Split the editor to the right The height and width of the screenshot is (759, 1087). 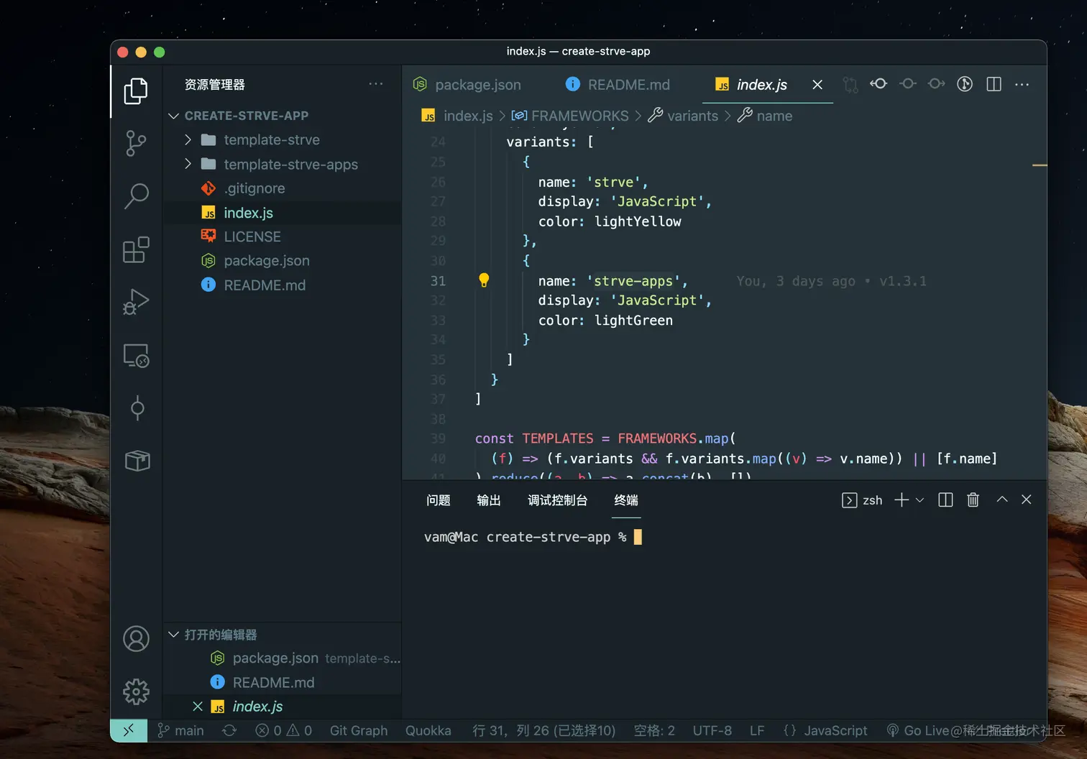tap(994, 84)
